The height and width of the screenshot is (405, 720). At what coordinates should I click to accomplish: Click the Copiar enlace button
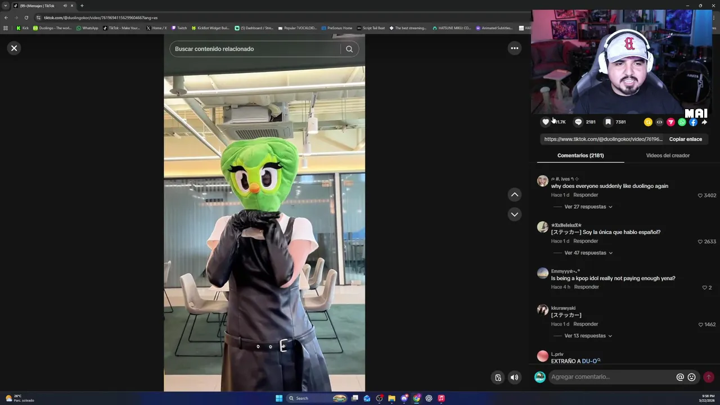click(685, 139)
